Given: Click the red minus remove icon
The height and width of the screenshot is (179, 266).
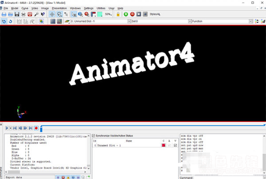Looking at the screenshot, I should (132, 14).
